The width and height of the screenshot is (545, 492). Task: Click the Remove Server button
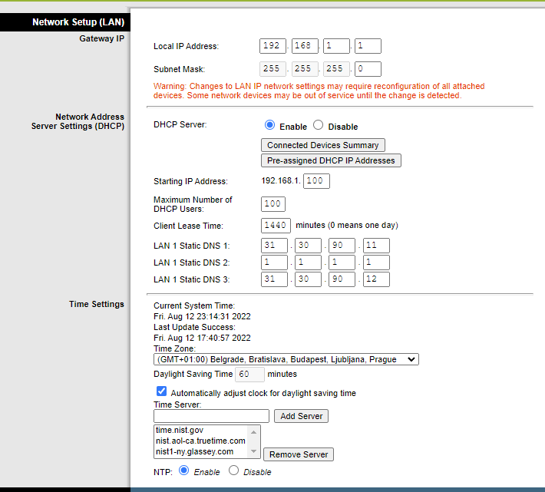coord(299,454)
